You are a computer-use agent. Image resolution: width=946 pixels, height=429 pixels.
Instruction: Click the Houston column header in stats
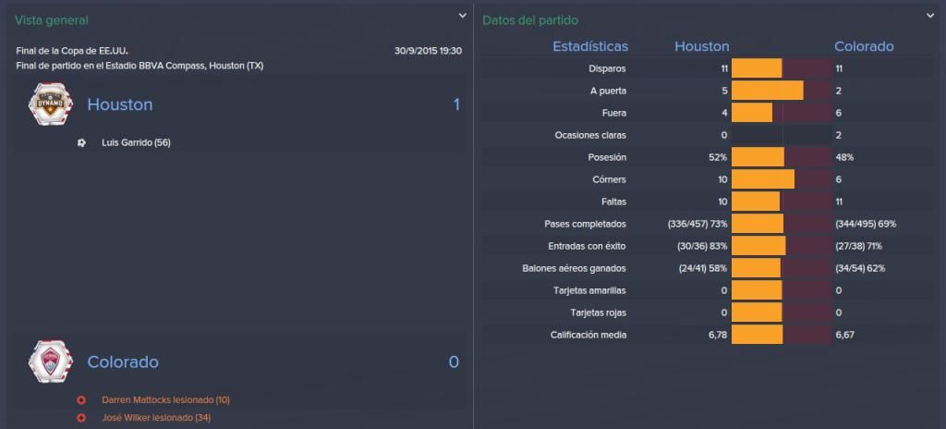pos(702,46)
